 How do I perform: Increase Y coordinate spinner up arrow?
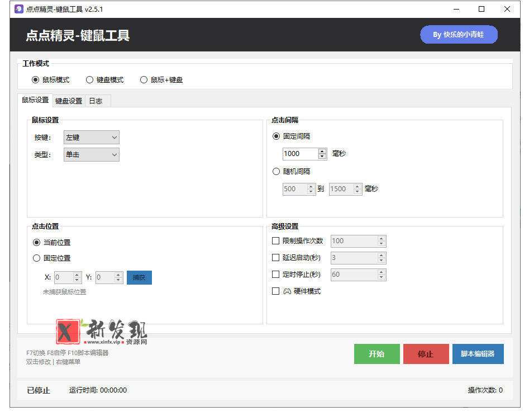tap(118, 275)
